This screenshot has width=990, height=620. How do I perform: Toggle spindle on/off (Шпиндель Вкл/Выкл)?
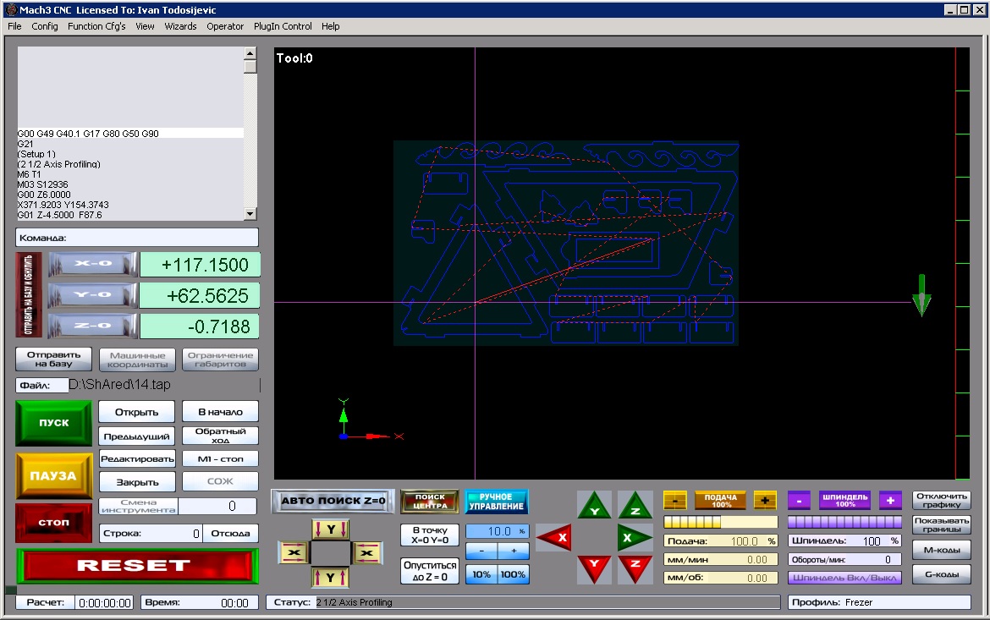click(x=844, y=578)
